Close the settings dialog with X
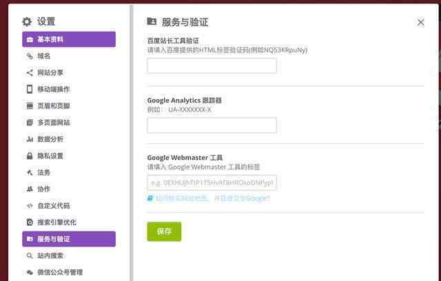This screenshot has height=281, width=441. (421, 23)
